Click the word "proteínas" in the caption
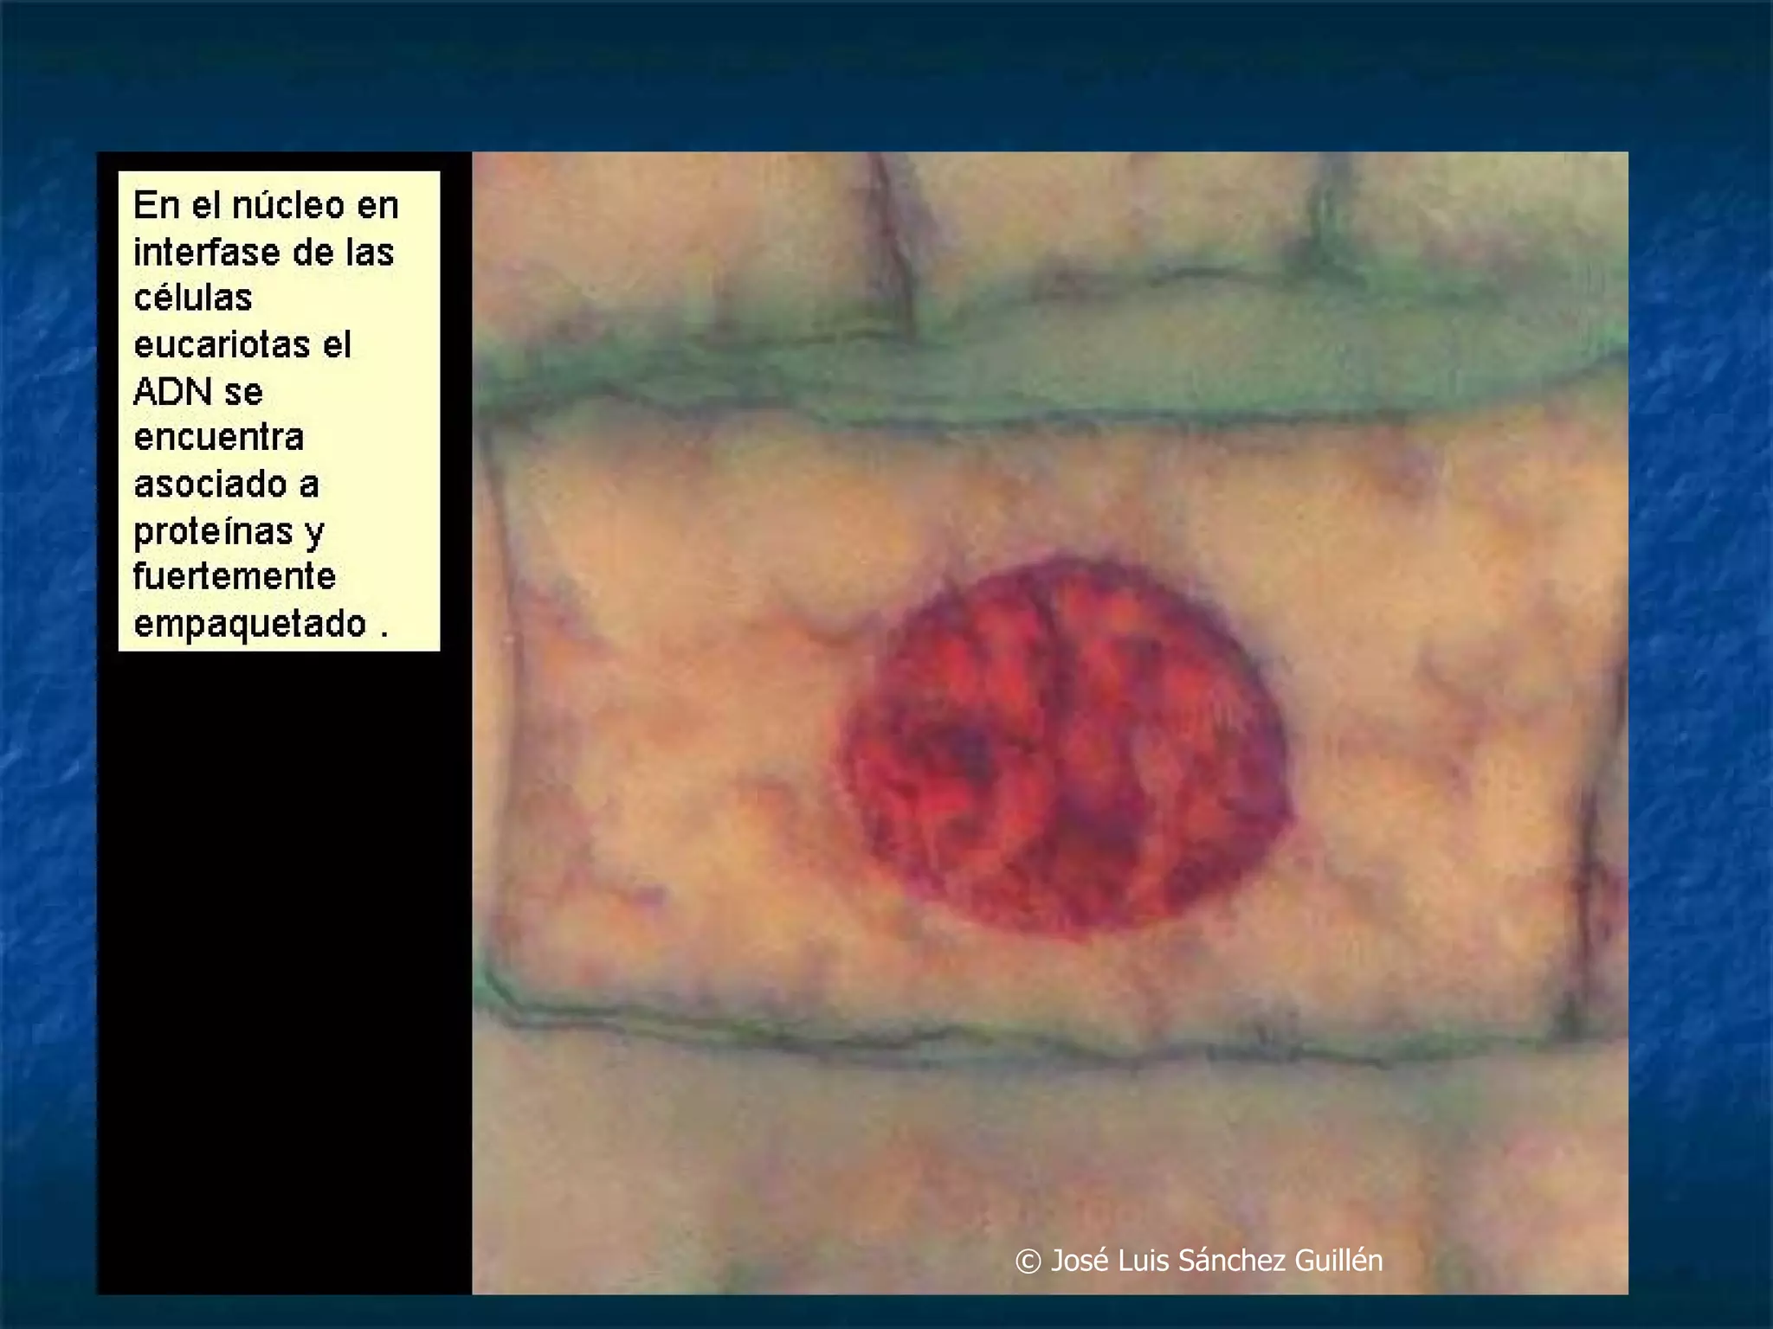The height and width of the screenshot is (1329, 1773). [213, 531]
